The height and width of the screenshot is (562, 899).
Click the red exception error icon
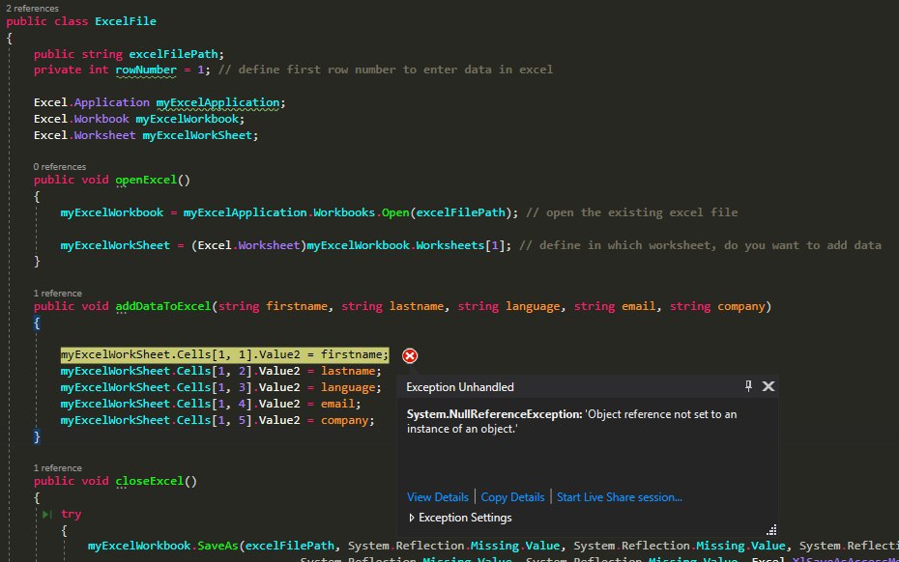(x=410, y=356)
